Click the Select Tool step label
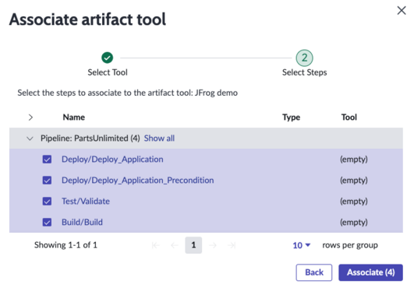This screenshot has width=414, height=291. (108, 72)
